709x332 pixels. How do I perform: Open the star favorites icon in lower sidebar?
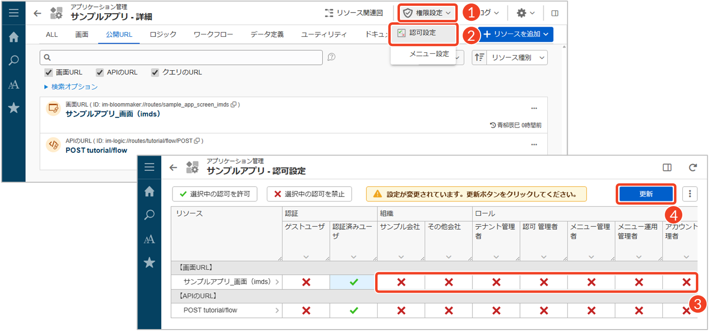click(150, 263)
